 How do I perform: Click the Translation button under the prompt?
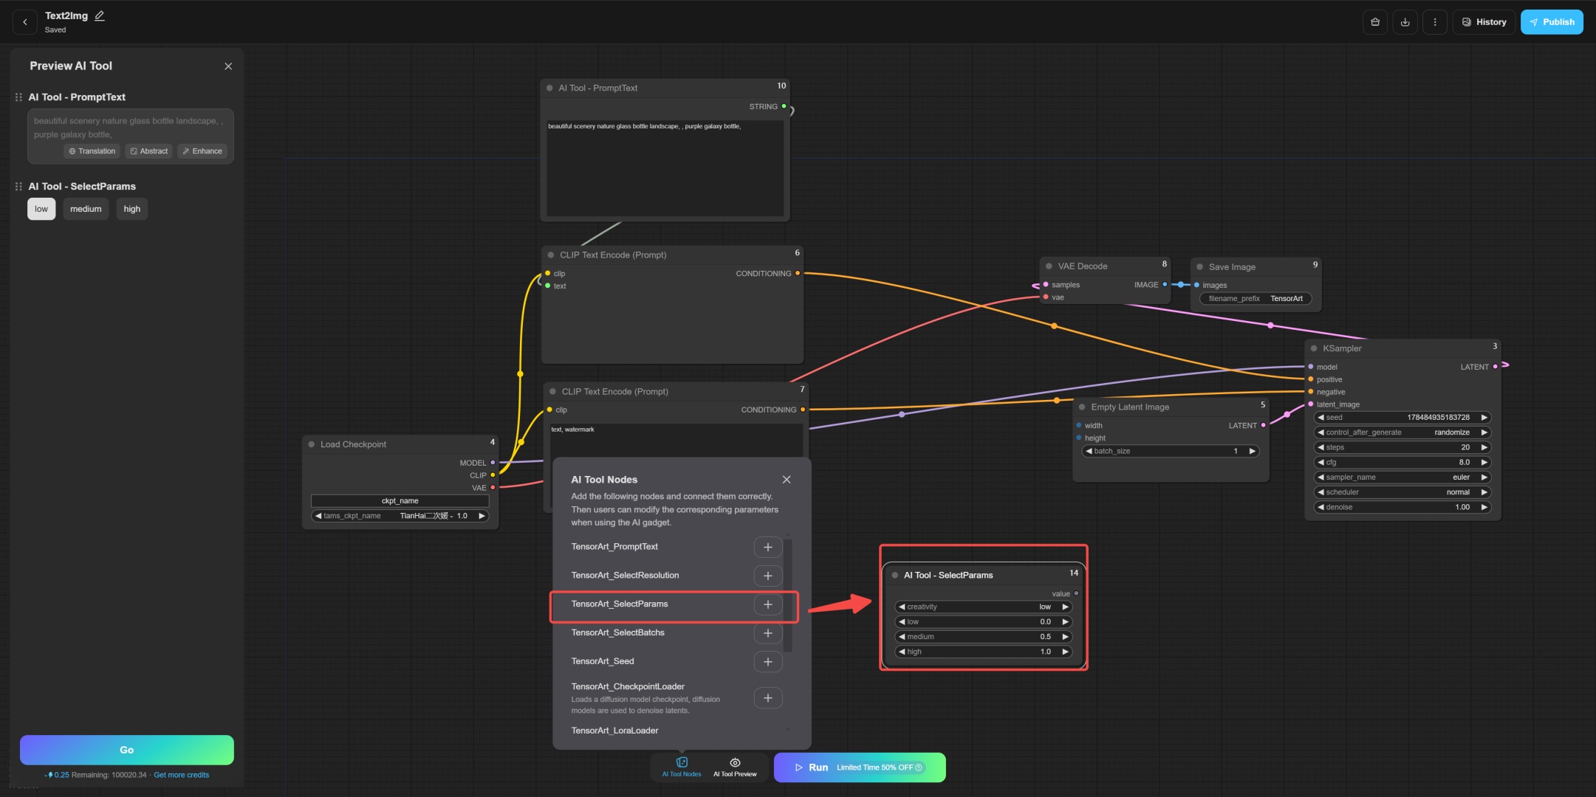click(x=92, y=151)
